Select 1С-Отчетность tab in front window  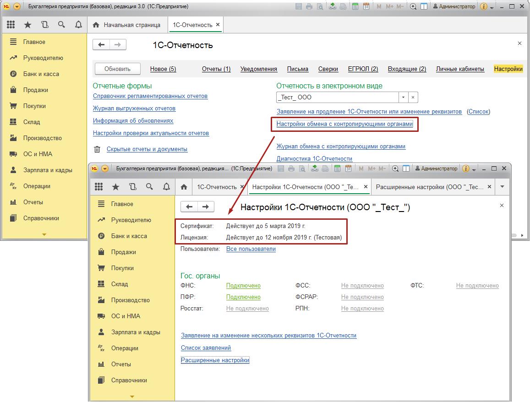point(217,187)
